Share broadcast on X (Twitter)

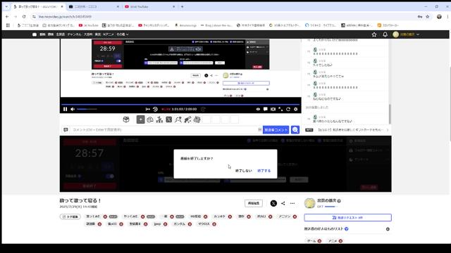(273, 203)
